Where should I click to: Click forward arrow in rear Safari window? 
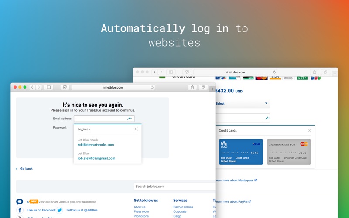[161, 72]
